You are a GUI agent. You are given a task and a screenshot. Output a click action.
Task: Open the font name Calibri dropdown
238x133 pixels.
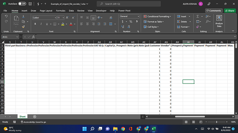pyautogui.click(x=55, y=18)
